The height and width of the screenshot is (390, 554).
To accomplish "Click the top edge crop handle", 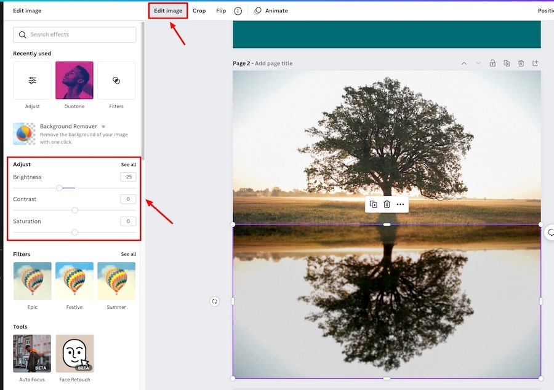I will [x=387, y=225].
